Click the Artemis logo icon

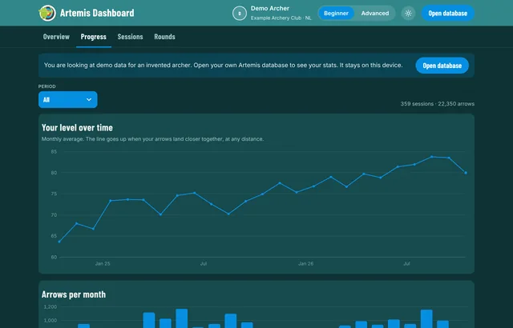47,13
